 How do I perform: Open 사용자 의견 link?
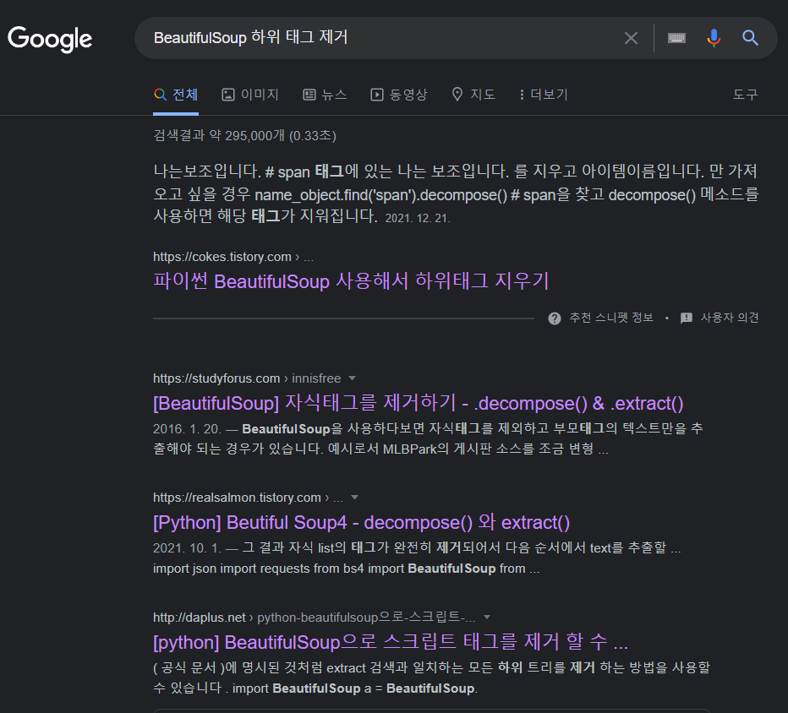tap(730, 318)
